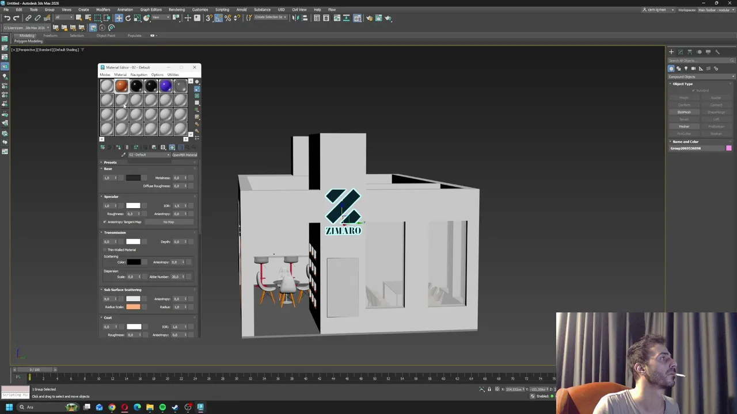Select the Shapes category icon
Image resolution: width=737 pixels, height=414 pixels.
pos(678,68)
